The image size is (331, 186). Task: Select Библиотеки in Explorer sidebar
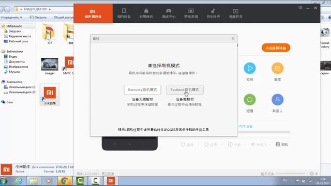pyautogui.click(x=14, y=52)
